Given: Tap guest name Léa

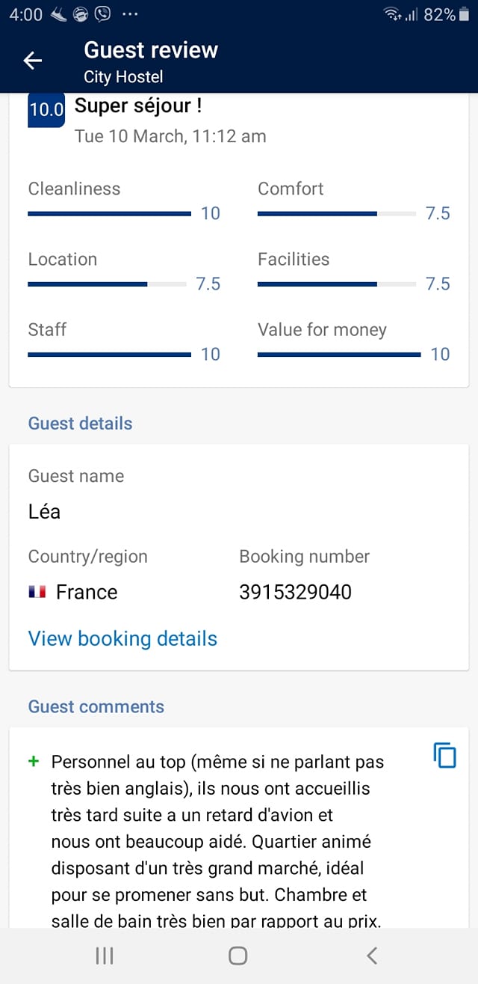Looking at the screenshot, I should coord(44,512).
